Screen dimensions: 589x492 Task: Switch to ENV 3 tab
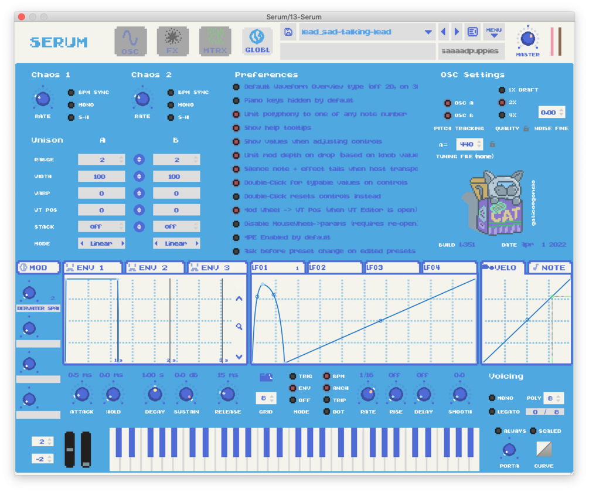click(x=217, y=267)
